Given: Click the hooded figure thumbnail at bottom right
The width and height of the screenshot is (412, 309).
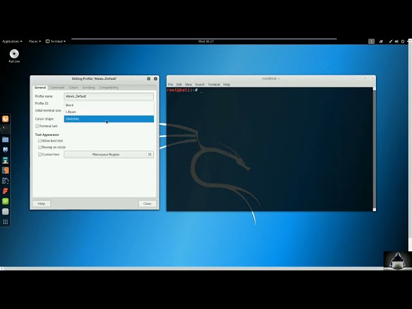Looking at the screenshot, I should [398, 260].
